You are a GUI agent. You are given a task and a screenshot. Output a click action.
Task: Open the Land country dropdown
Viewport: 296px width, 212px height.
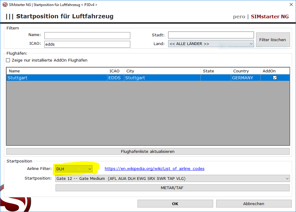pos(211,44)
